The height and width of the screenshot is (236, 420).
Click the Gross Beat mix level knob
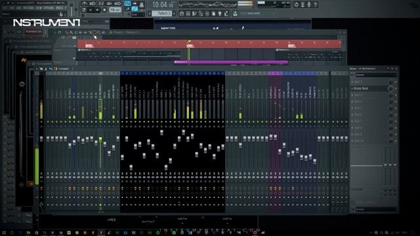[x=391, y=88]
